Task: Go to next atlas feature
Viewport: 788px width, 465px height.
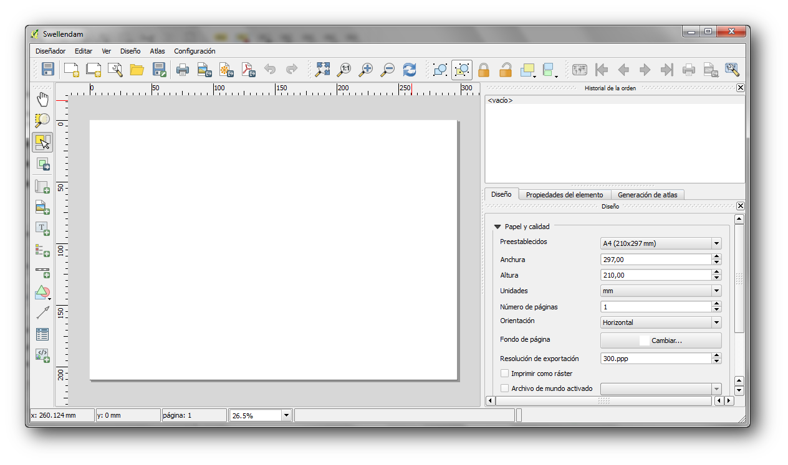Action: pos(645,69)
